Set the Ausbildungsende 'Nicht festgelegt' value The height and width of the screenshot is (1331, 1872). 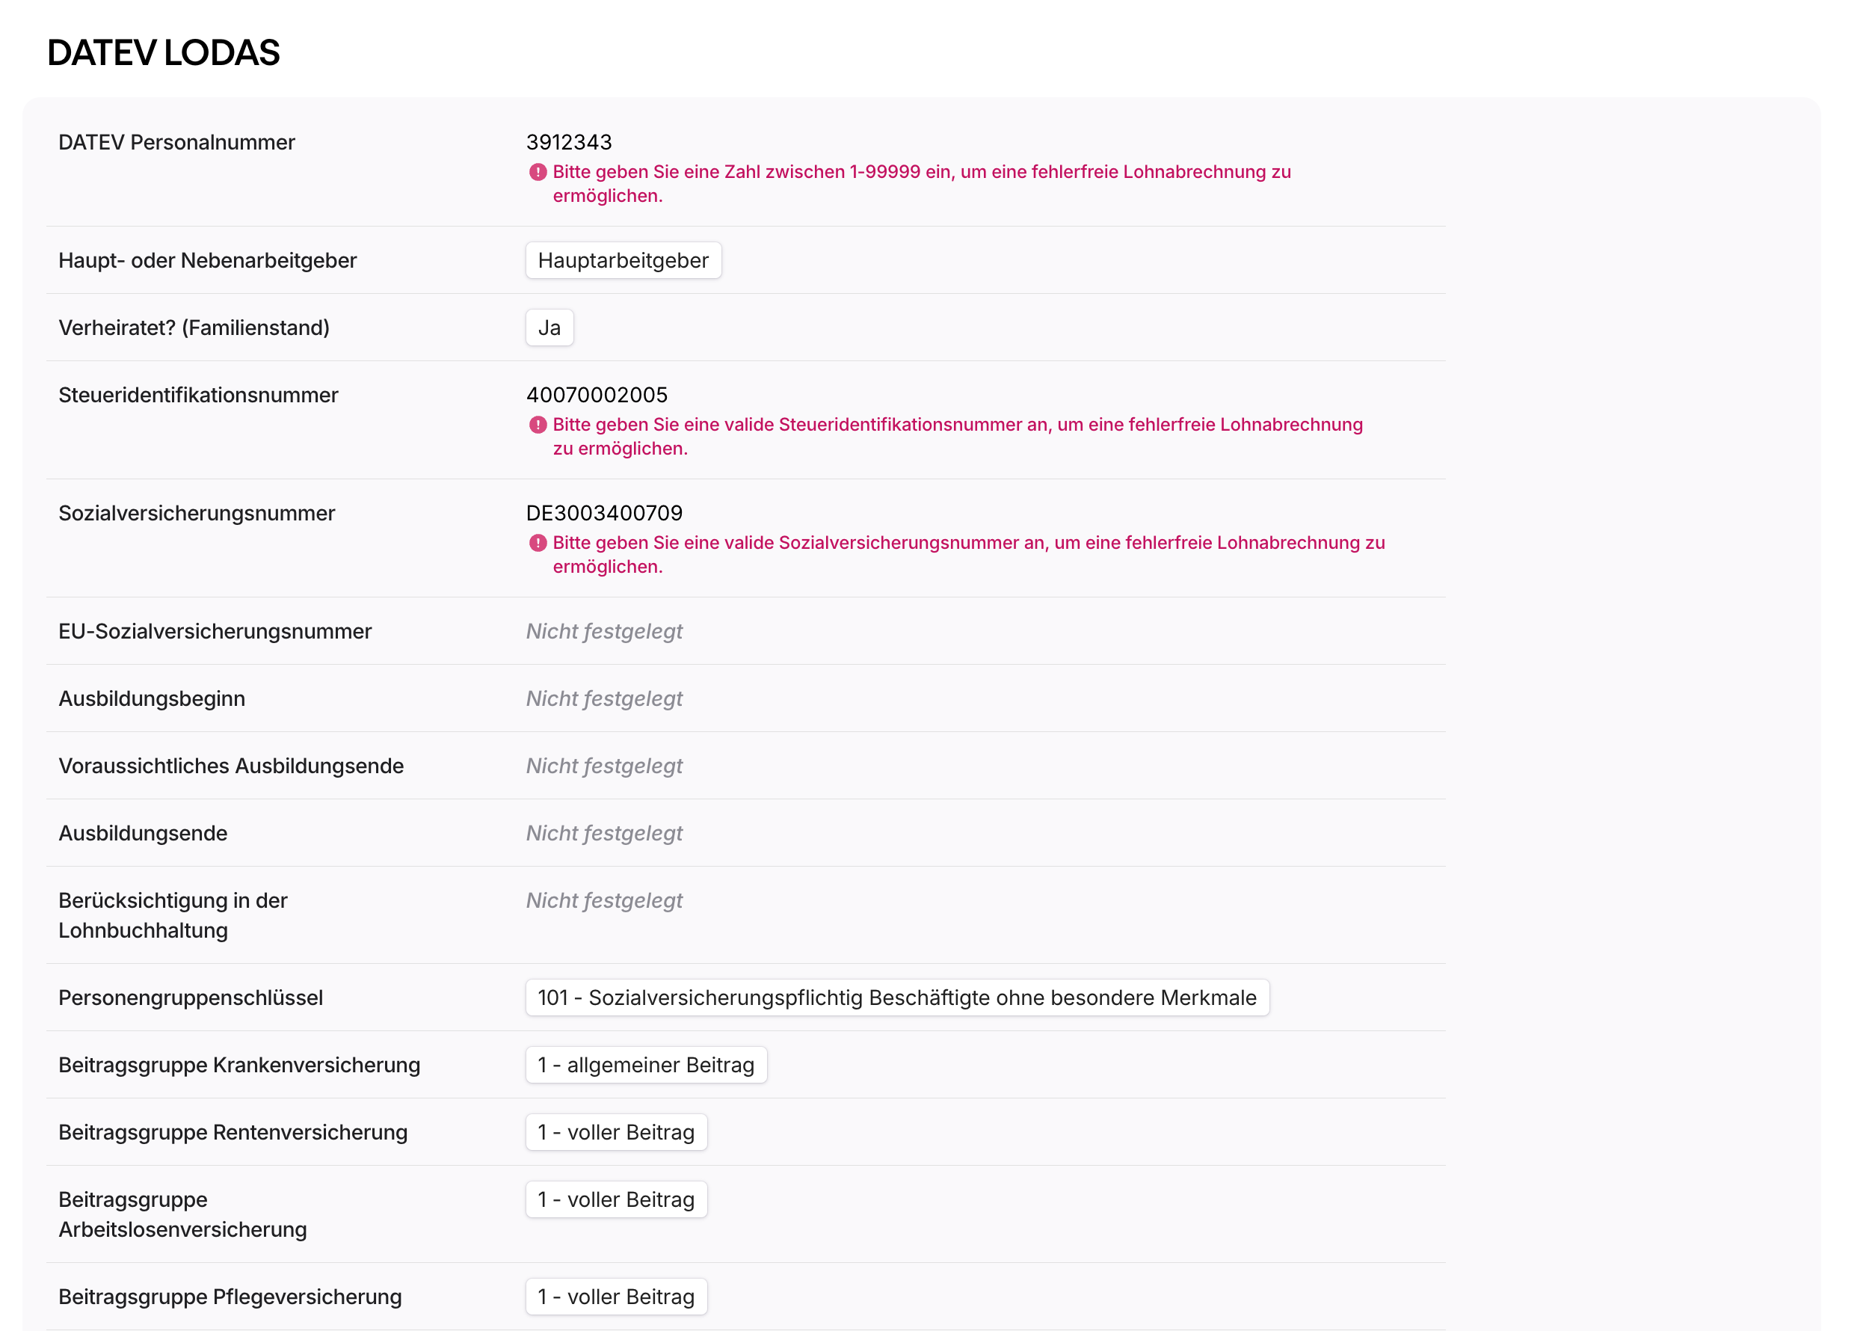(x=605, y=833)
